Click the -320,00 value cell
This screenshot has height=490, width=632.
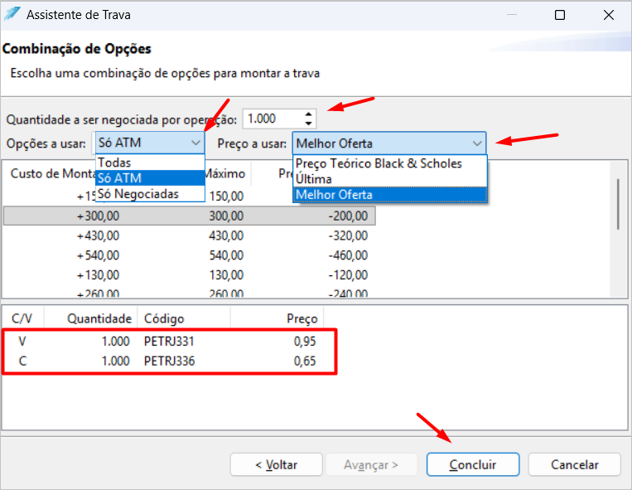348,235
